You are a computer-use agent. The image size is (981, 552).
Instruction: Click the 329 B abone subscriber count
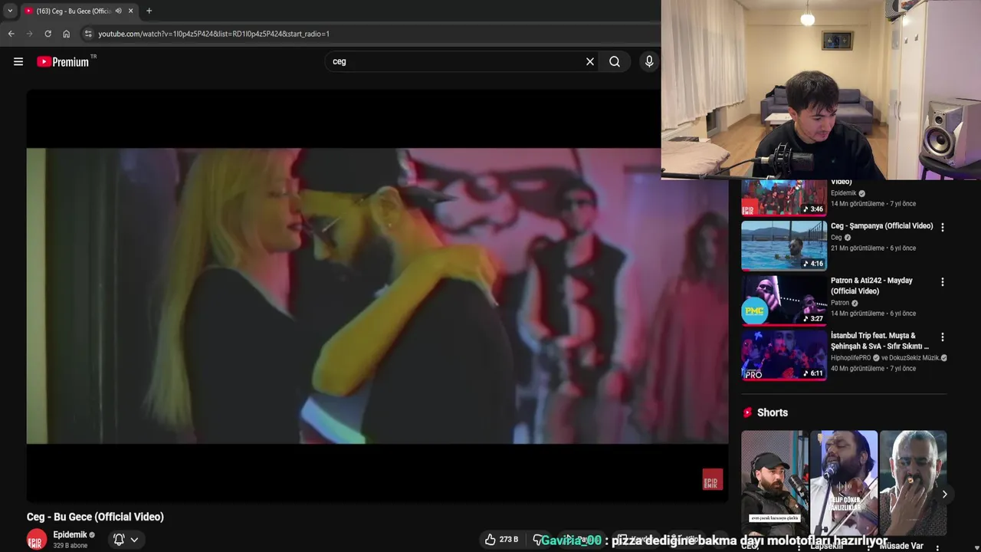coord(70,546)
